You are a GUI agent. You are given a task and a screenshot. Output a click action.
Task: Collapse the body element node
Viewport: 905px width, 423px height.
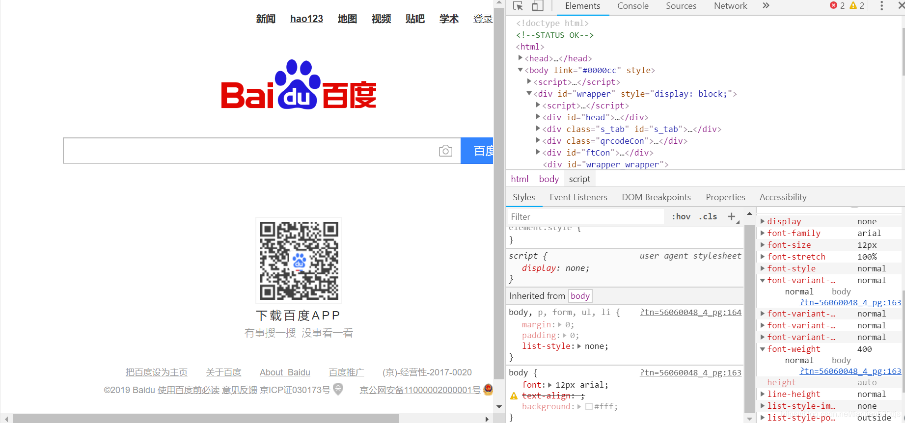click(x=521, y=70)
